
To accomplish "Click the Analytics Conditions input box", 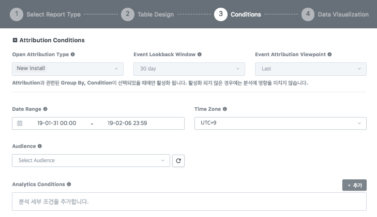I will [189, 202].
